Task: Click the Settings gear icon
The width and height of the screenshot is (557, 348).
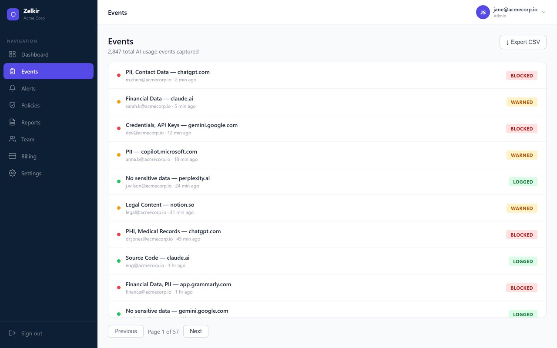Action: coord(13,173)
